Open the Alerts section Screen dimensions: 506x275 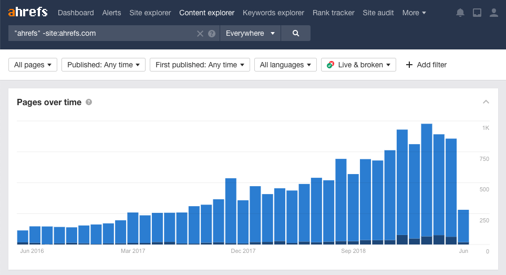coord(111,13)
